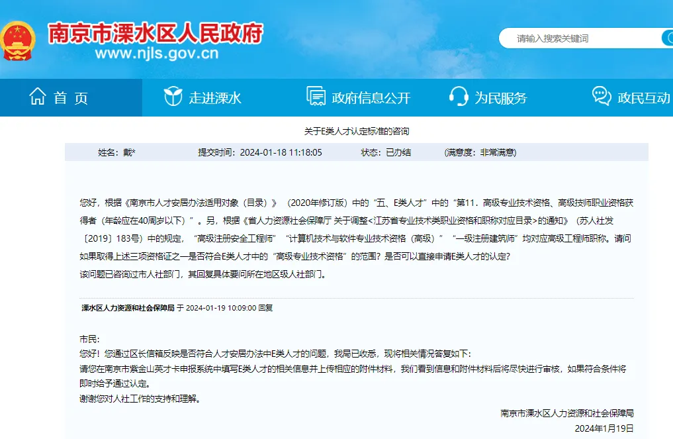The image size is (673, 439).
Task: Click the magnifier search icon
Action: 668,38
